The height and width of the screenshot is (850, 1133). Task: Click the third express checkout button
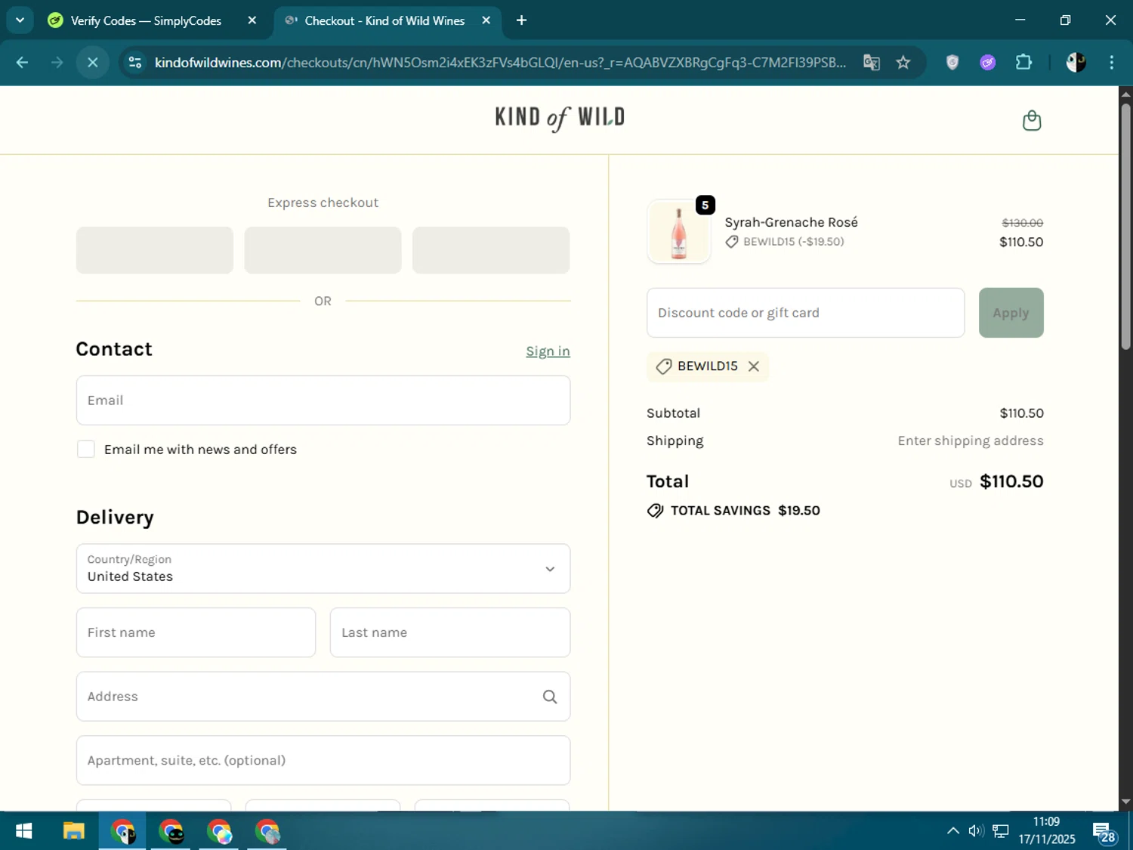point(491,250)
